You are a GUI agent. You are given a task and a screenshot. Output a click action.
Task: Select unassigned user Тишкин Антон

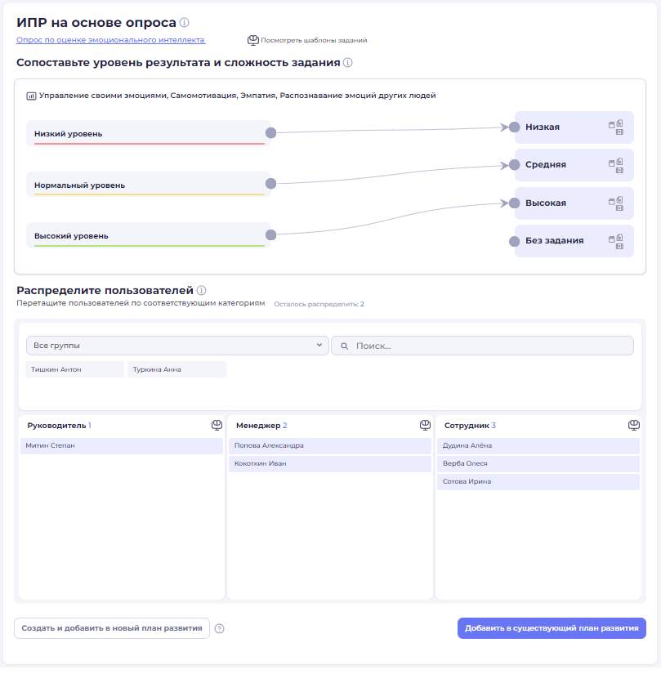[74, 369]
